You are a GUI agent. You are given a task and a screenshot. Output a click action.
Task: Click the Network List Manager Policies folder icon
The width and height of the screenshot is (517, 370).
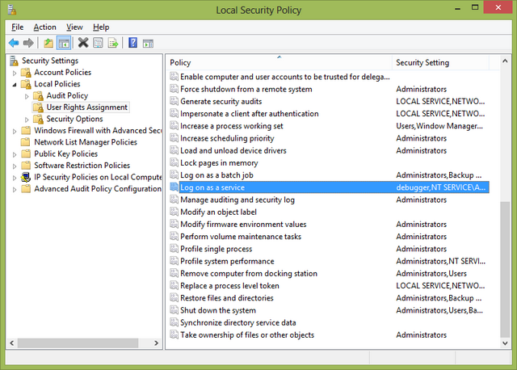pyautogui.click(x=25, y=142)
